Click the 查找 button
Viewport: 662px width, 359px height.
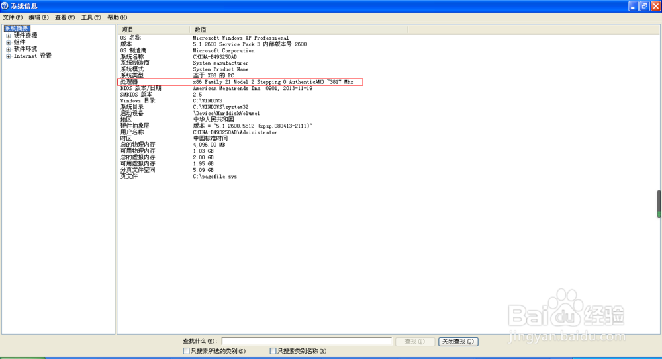(414, 341)
